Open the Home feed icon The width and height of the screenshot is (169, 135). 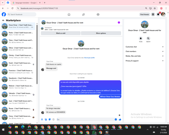69,15
